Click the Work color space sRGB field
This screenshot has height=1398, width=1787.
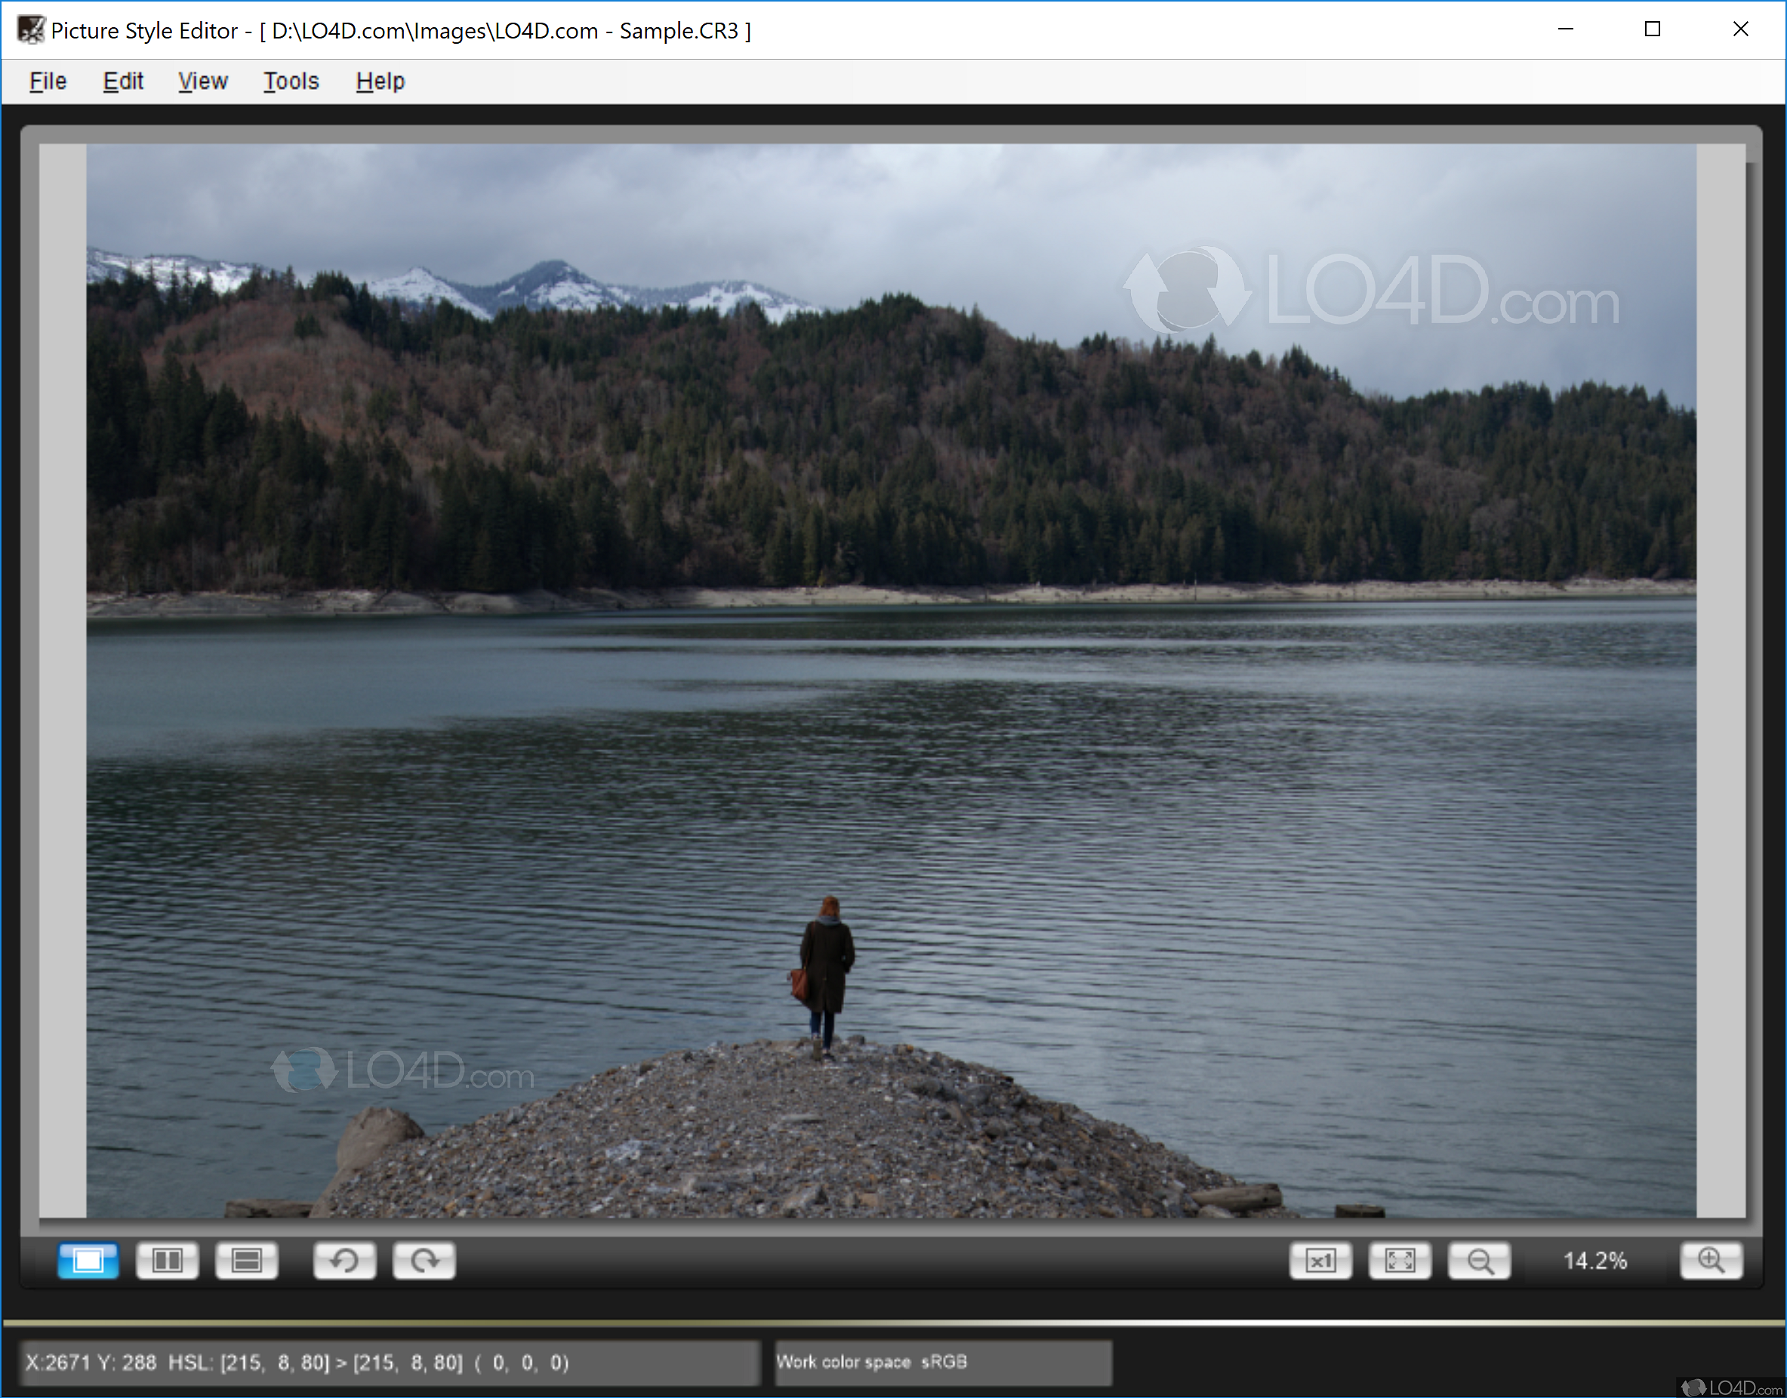click(942, 1361)
